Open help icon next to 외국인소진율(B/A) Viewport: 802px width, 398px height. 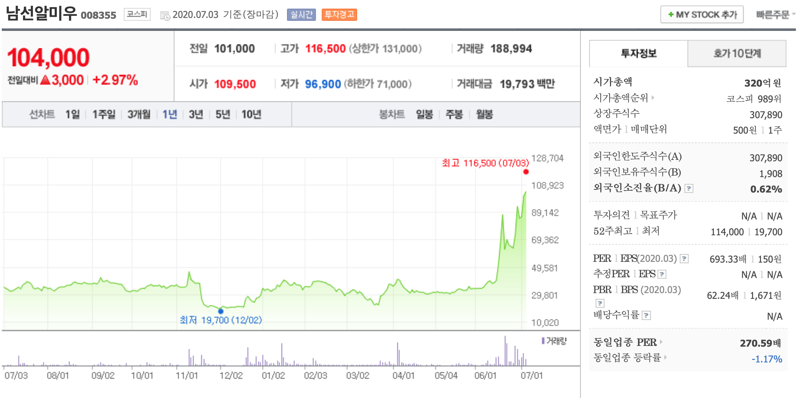(689, 188)
